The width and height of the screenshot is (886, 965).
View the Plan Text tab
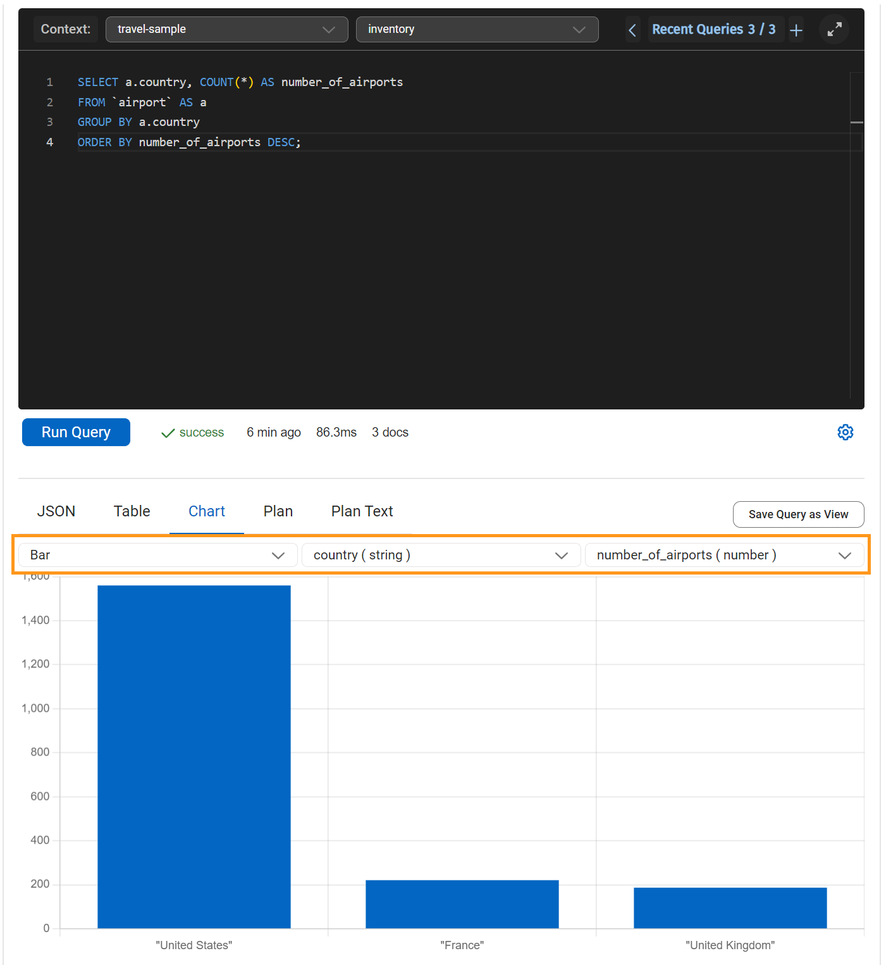point(362,511)
